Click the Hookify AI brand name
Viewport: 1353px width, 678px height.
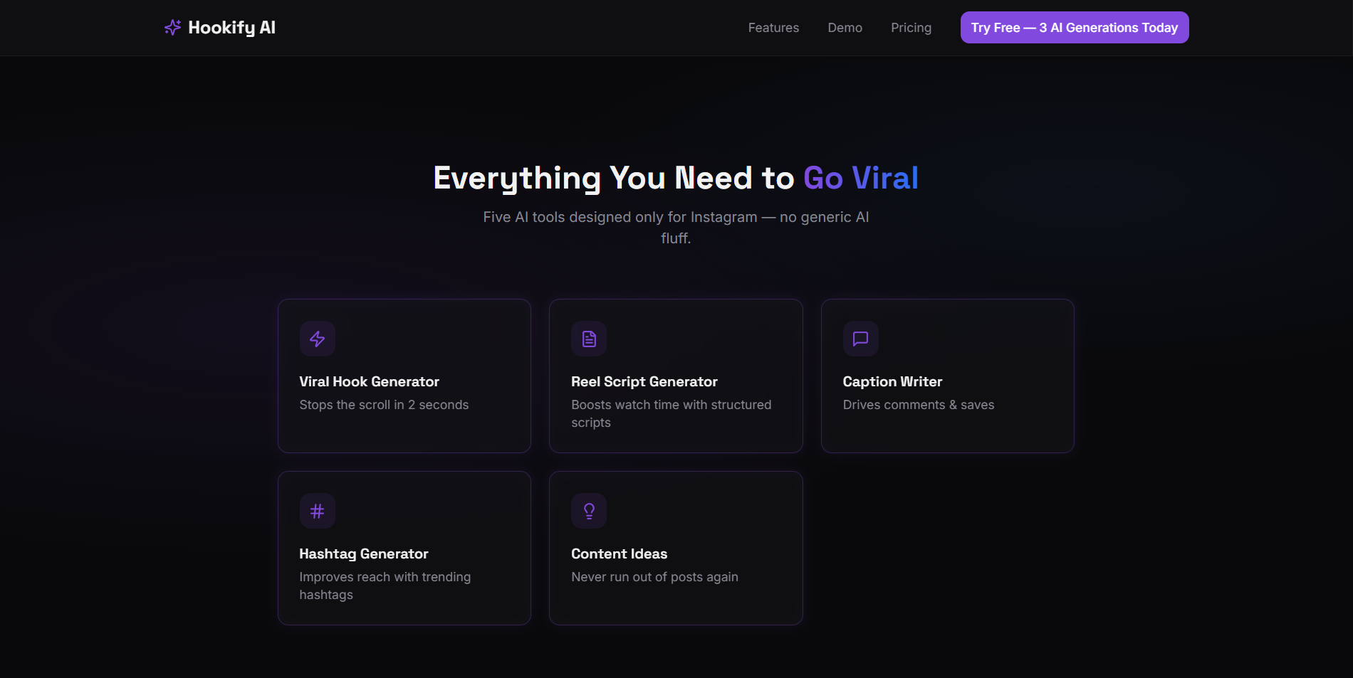click(232, 27)
